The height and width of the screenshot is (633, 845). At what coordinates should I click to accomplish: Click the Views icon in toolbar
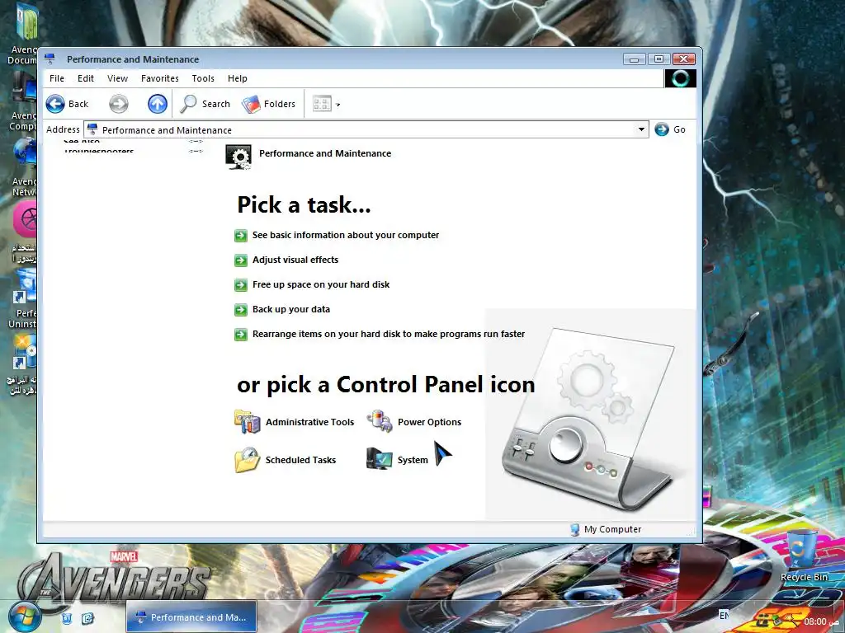[x=322, y=104]
